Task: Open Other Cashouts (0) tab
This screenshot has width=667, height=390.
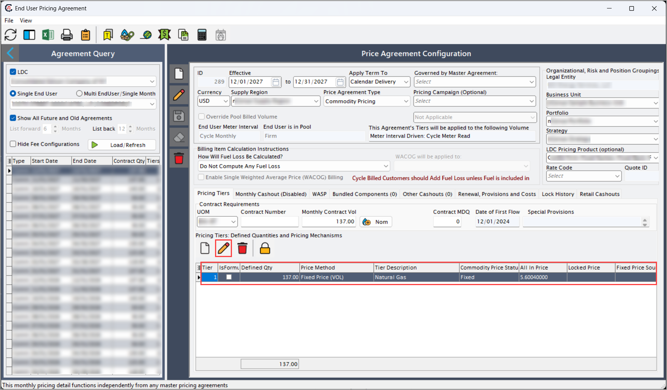Action: point(427,194)
